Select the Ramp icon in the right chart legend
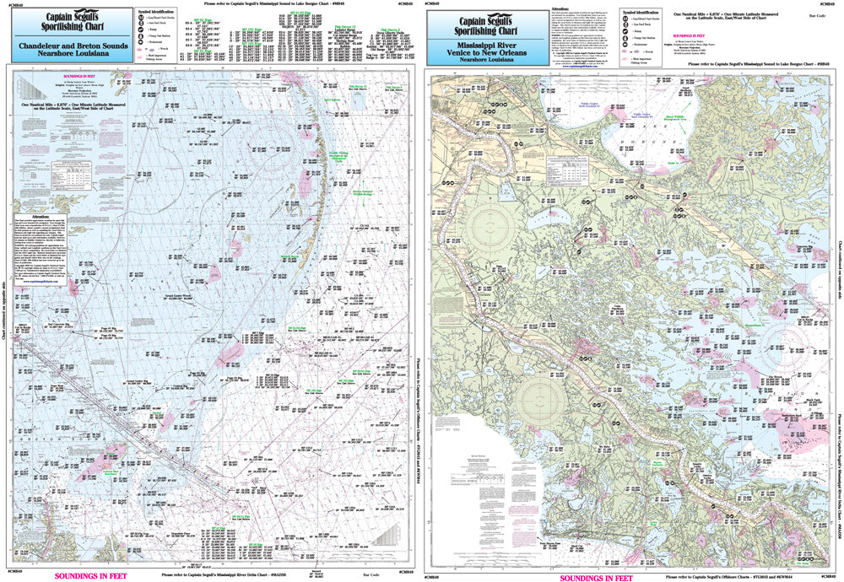The height and width of the screenshot is (582, 844). coord(625,32)
